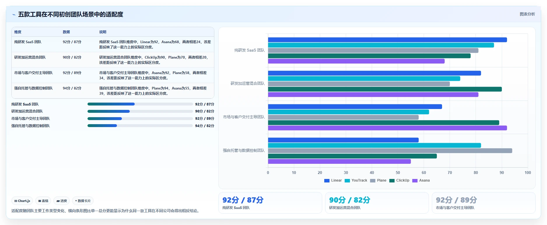The image size is (547, 225).
Task: Toggle the YouTrack legend item
Action: [356, 180]
